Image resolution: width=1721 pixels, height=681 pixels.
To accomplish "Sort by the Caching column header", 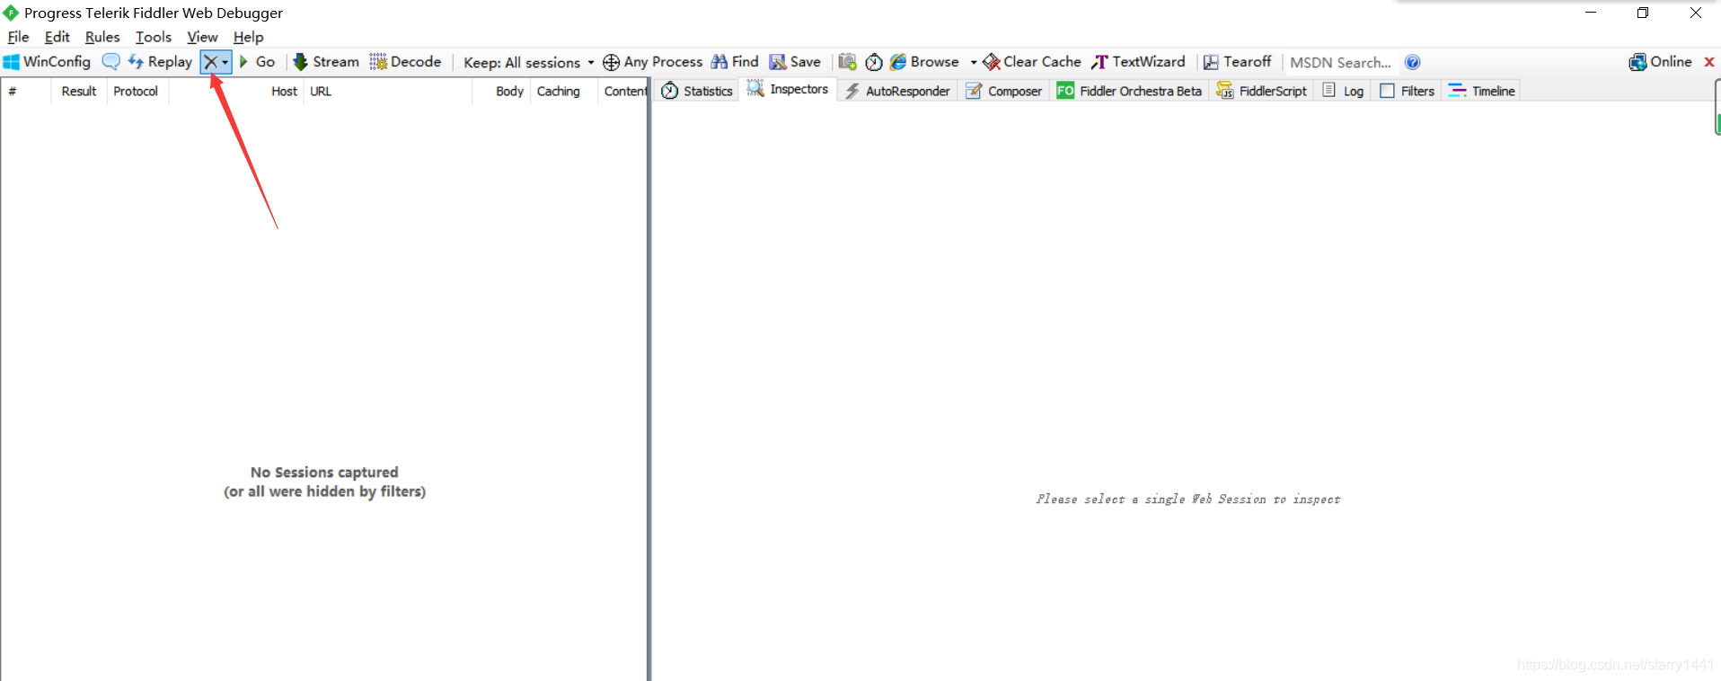I will (564, 91).
